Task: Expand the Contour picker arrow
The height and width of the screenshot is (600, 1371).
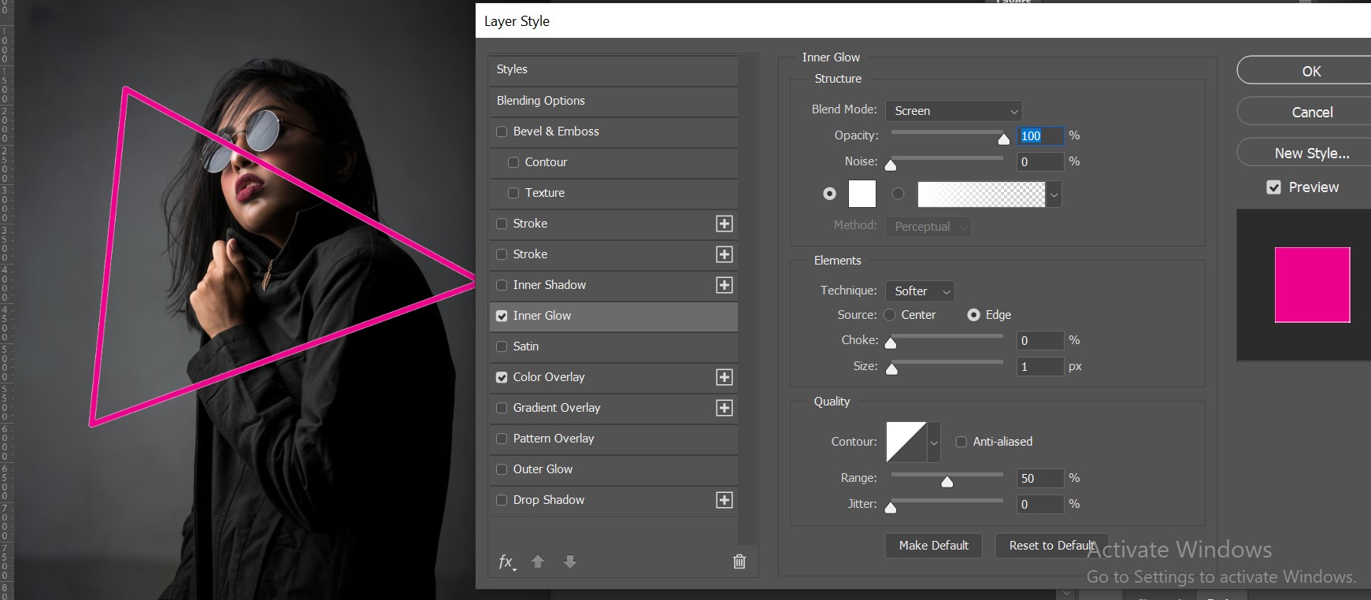Action: click(x=934, y=443)
